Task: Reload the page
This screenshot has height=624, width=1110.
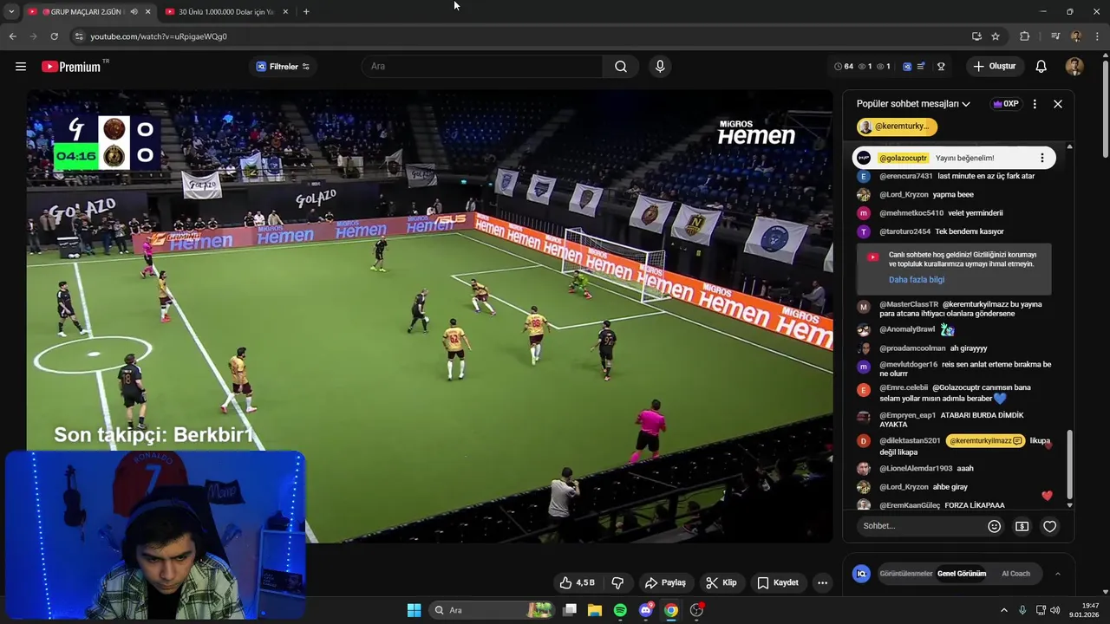Action: coord(54,36)
